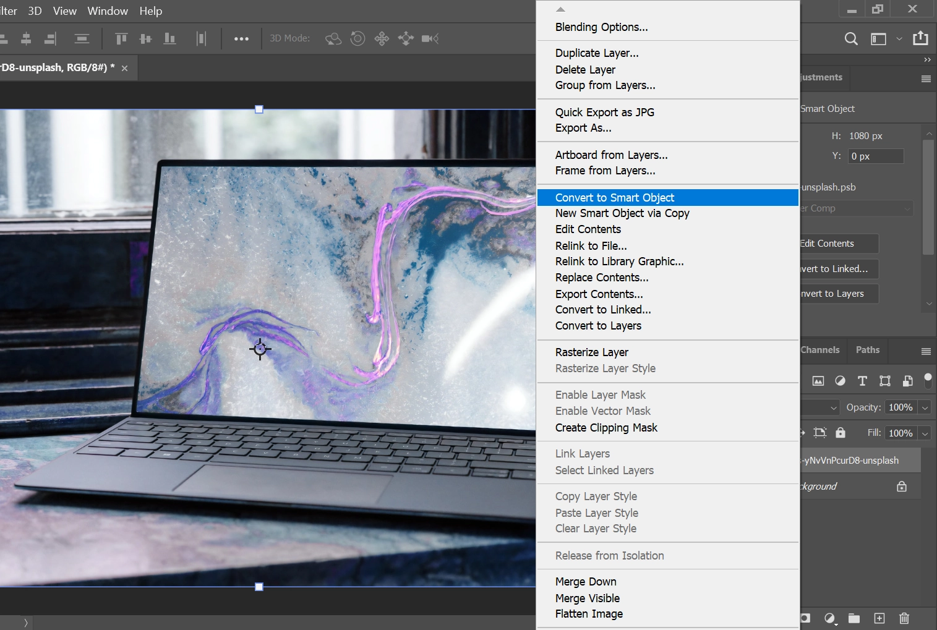The image size is (937, 630).
Task: Create a new layer
Action: coord(879,618)
